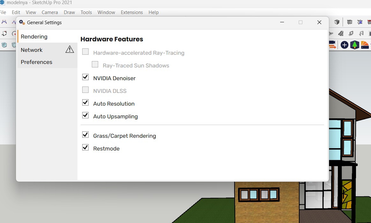This screenshot has width=371, height=223.
Task: Click the wireframe cube icon with blue hash
Action: tap(360, 22)
